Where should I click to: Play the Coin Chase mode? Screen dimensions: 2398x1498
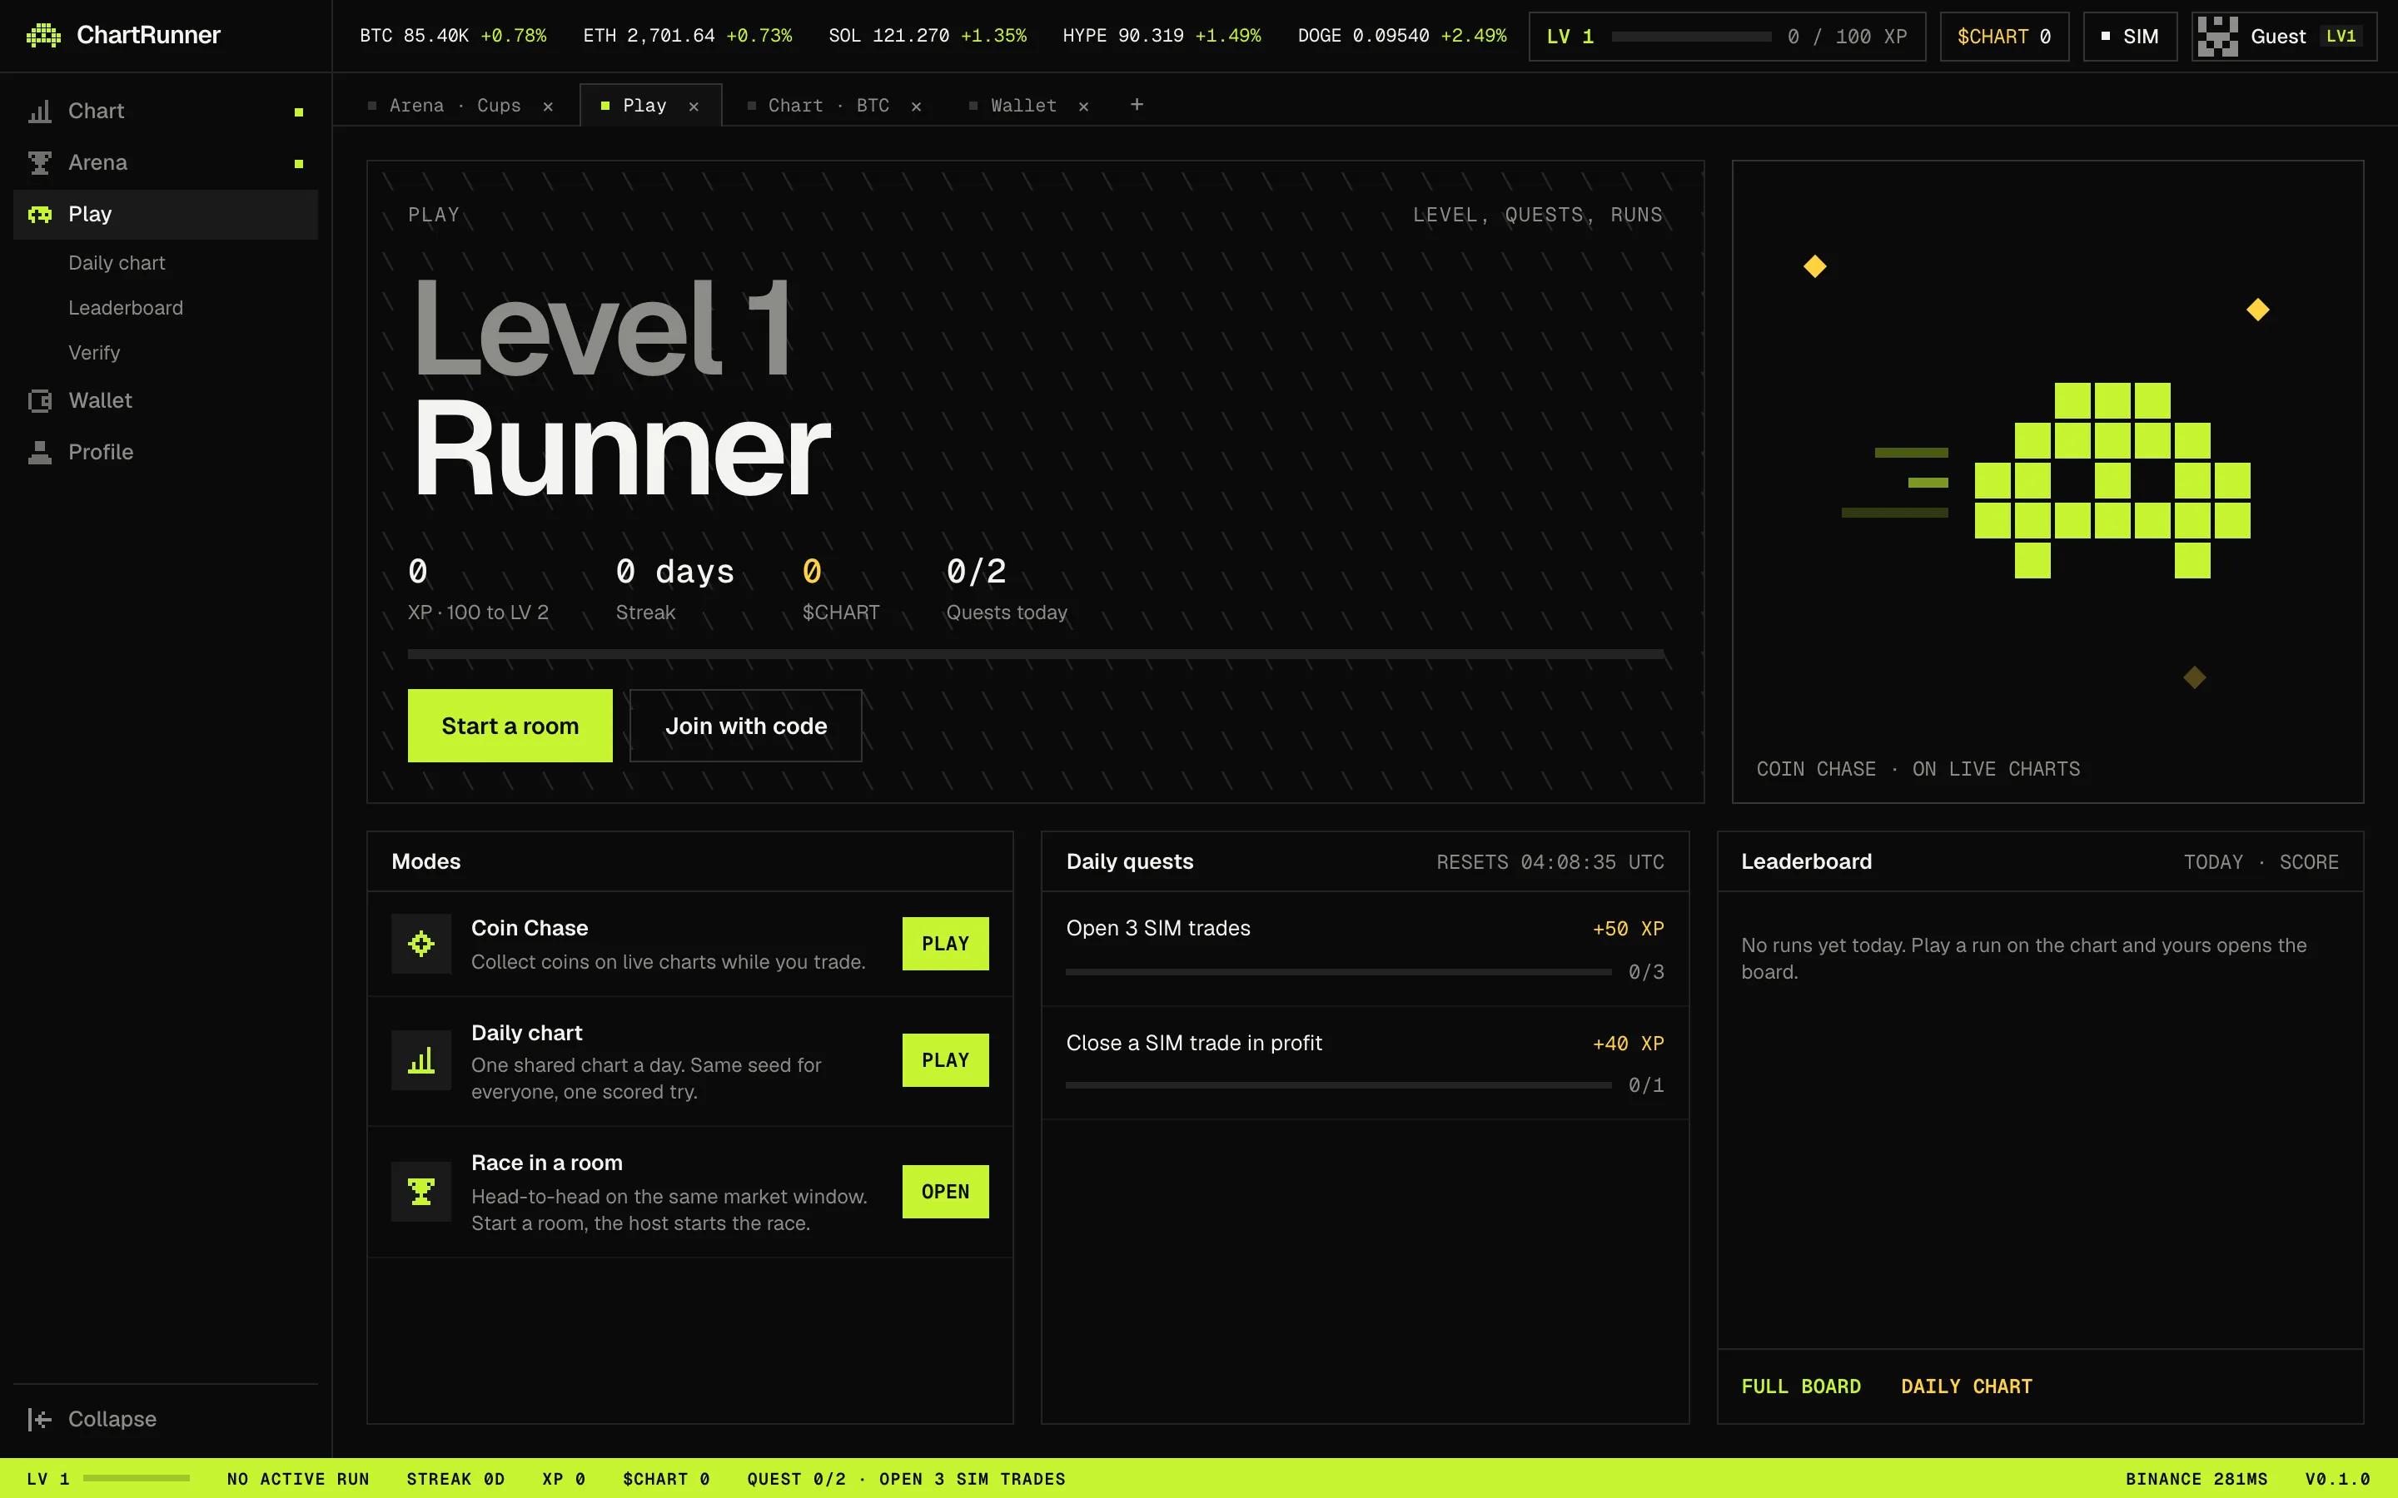coord(945,943)
